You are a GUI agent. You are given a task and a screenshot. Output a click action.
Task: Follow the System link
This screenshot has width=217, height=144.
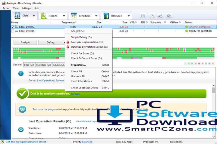(x=60, y=80)
